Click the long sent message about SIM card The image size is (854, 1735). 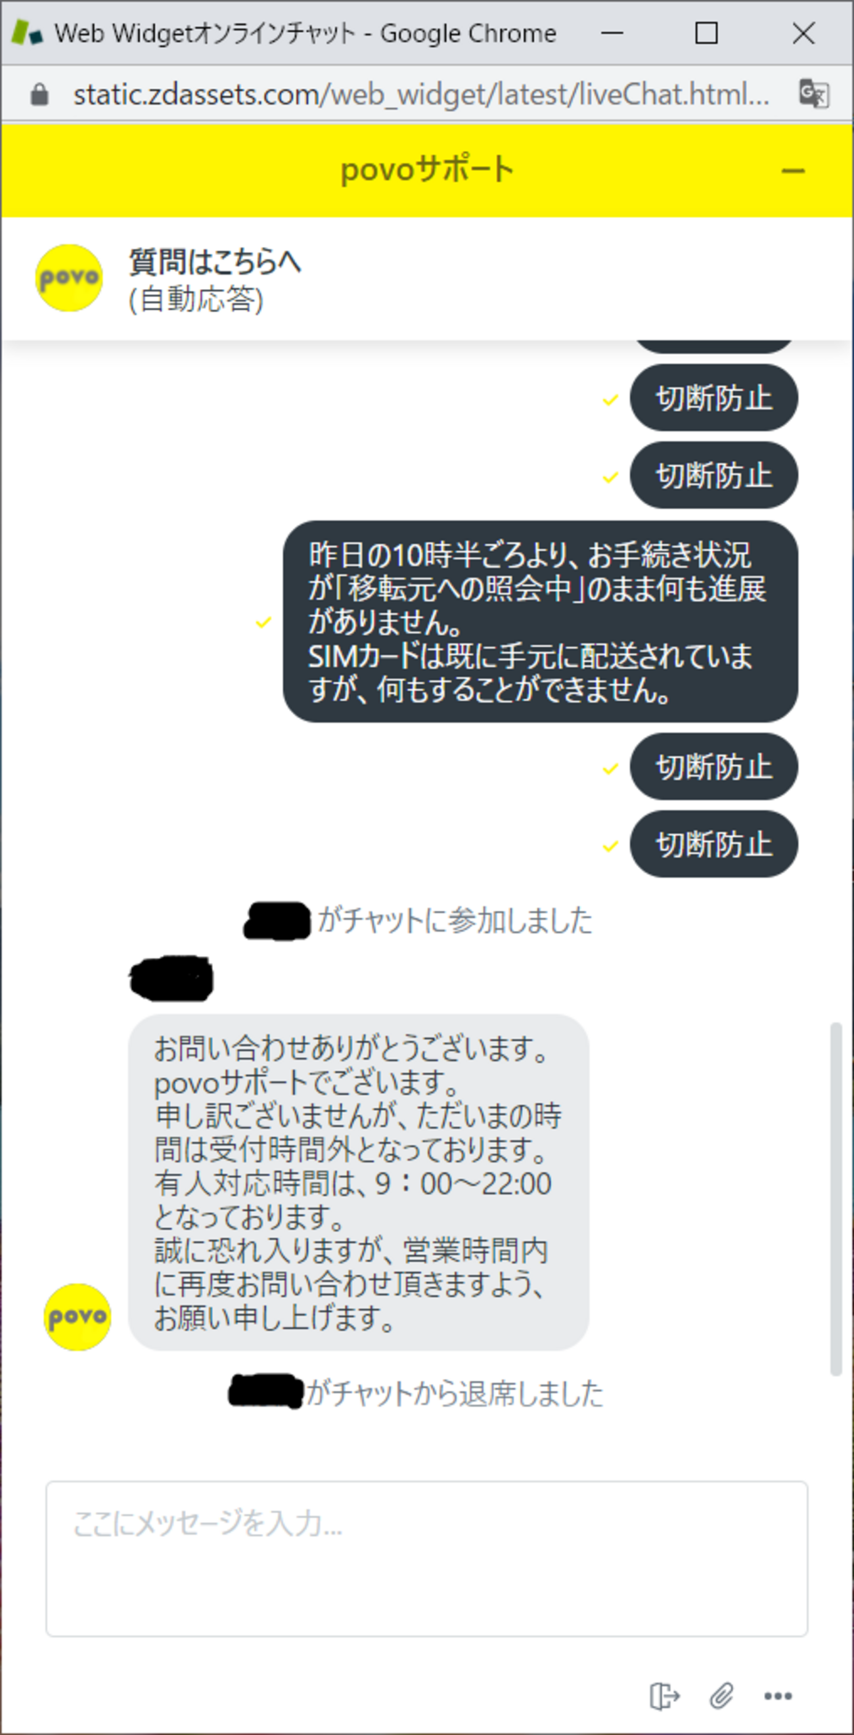tap(540, 621)
